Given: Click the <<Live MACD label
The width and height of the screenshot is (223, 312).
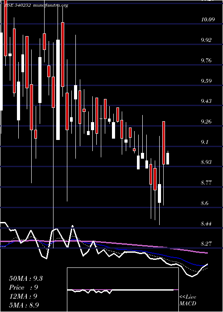Looking at the screenshot, I should click(x=188, y=300).
